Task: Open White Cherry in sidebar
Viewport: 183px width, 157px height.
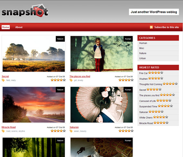Action: click(x=146, y=118)
